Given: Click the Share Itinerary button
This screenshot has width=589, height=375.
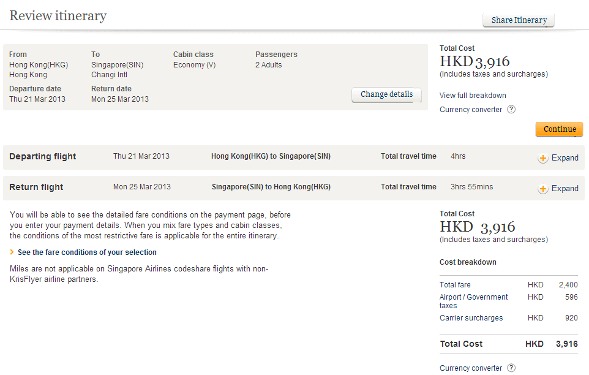Looking at the screenshot, I should click(519, 20).
